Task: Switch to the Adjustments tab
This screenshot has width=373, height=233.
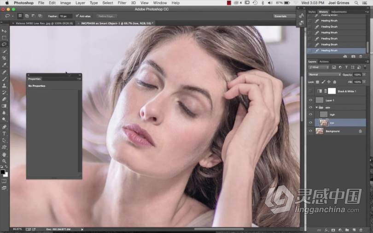Action: (x=339, y=12)
